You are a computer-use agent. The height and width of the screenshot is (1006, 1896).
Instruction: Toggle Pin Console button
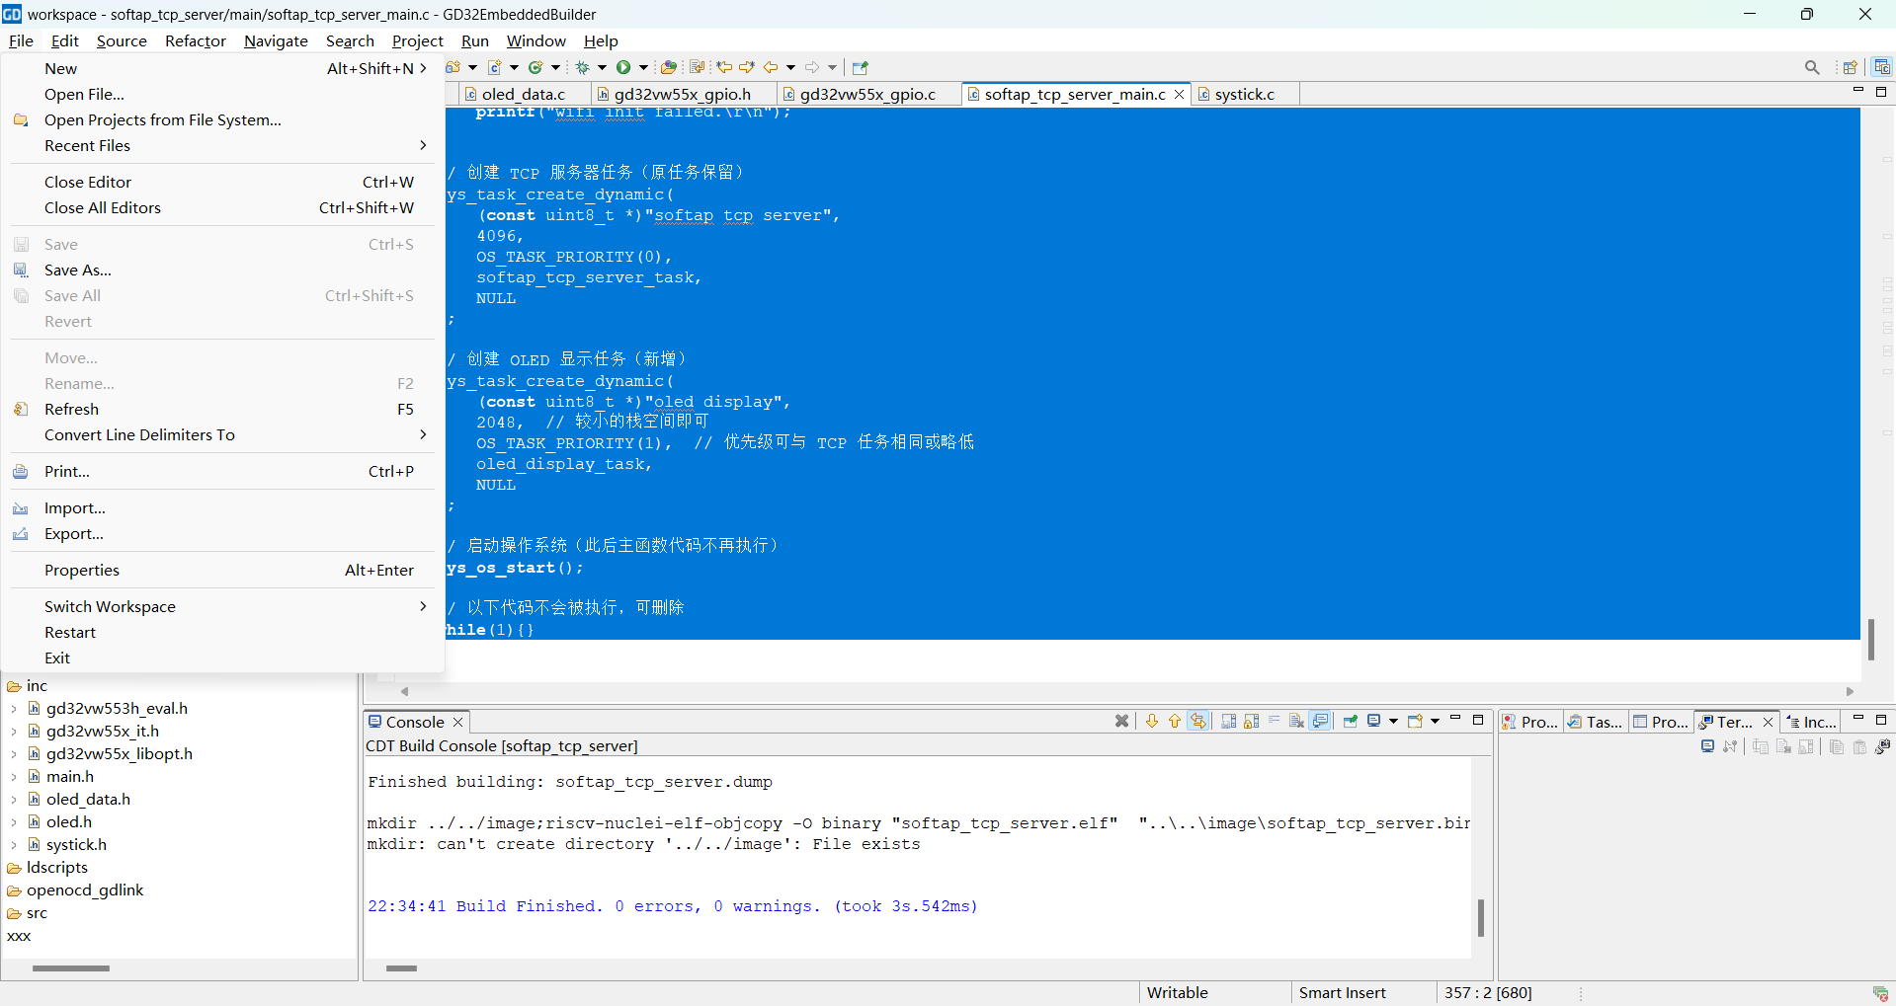pyautogui.click(x=1350, y=722)
